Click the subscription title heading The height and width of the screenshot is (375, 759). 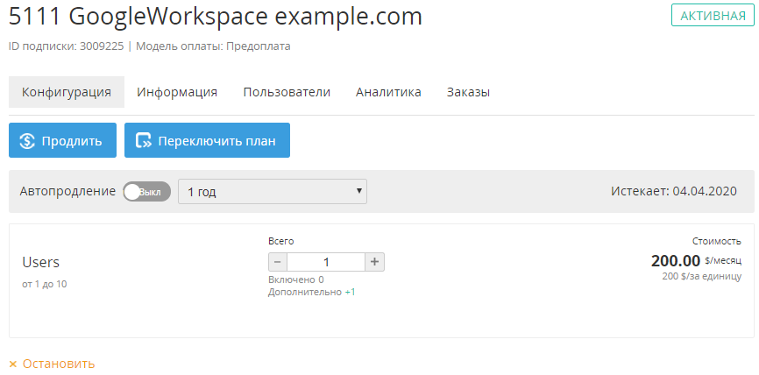coord(216,17)
